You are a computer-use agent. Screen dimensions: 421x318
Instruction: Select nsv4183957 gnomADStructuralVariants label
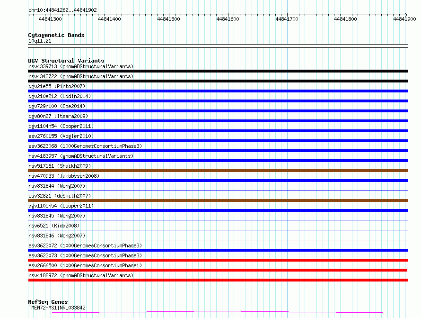pos(81,156)
